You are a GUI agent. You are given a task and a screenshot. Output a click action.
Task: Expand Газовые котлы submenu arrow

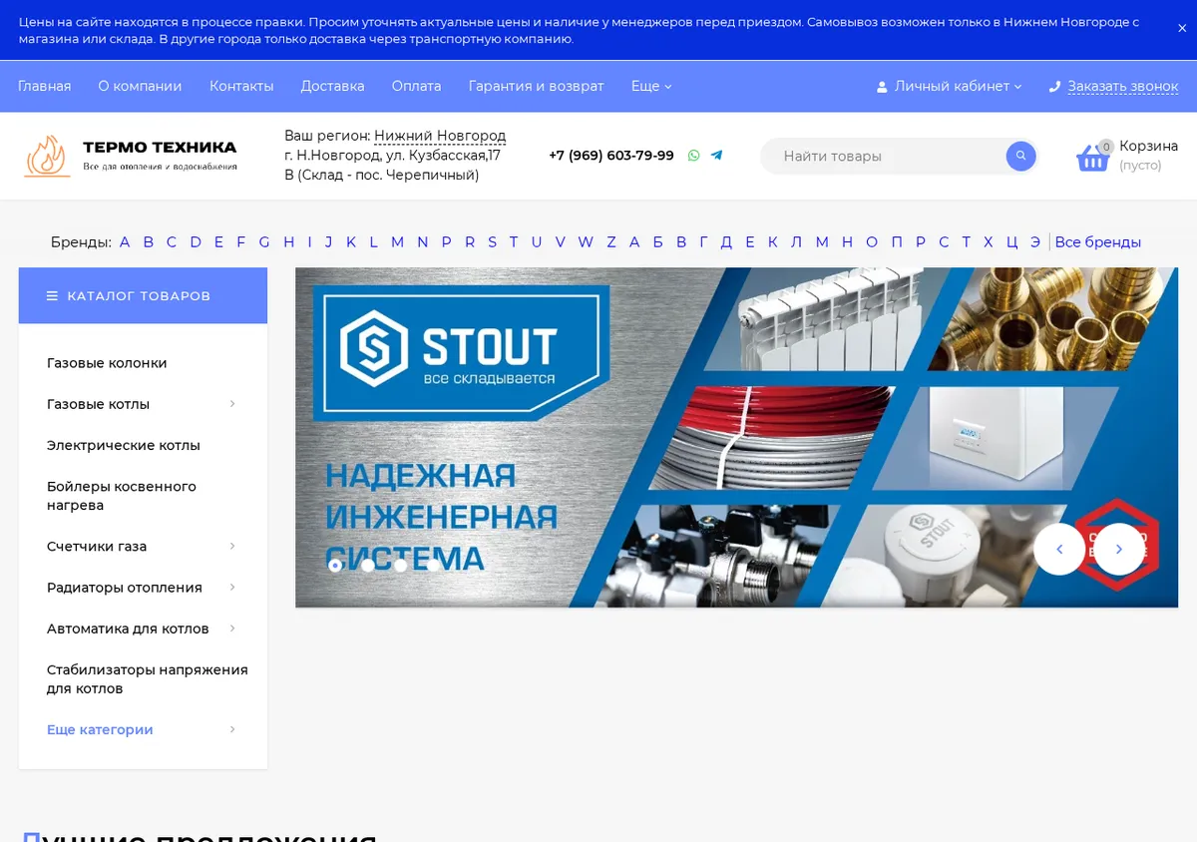point(232,404)
